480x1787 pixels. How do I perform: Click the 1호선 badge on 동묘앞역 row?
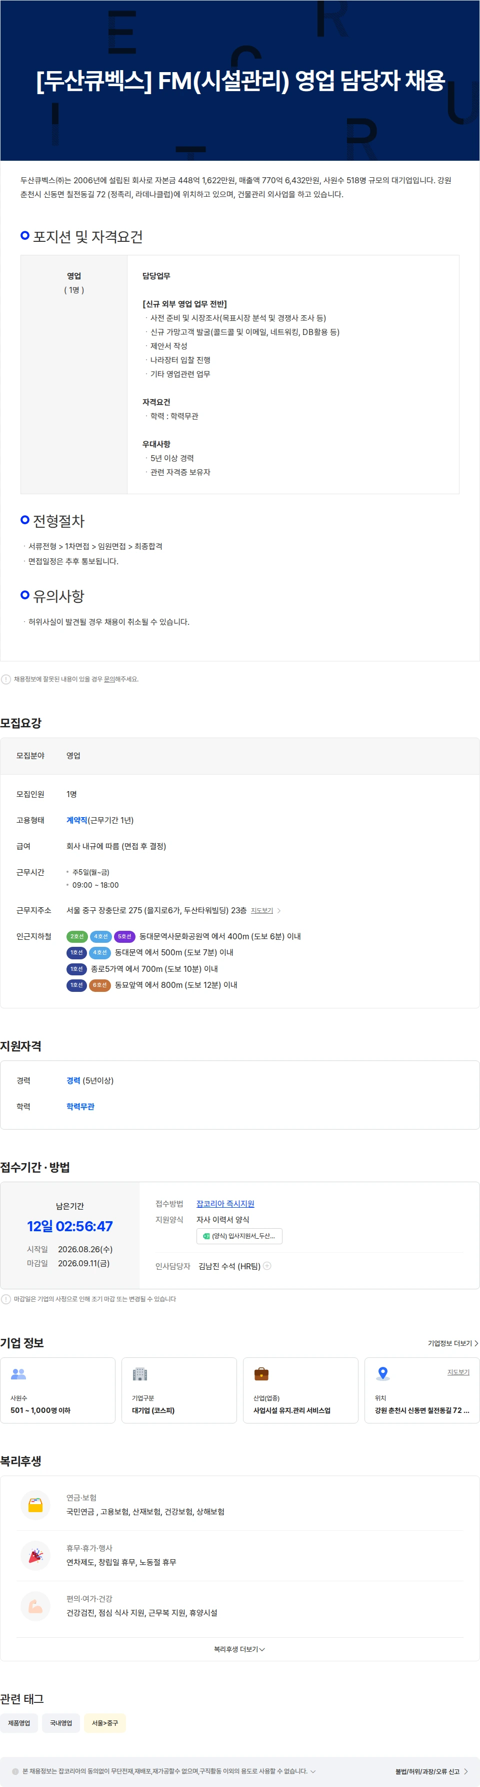pyautogui.click(x=77, y=985)
